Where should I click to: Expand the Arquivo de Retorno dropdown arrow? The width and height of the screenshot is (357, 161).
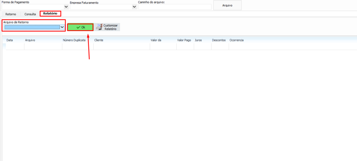pos(62,27)
